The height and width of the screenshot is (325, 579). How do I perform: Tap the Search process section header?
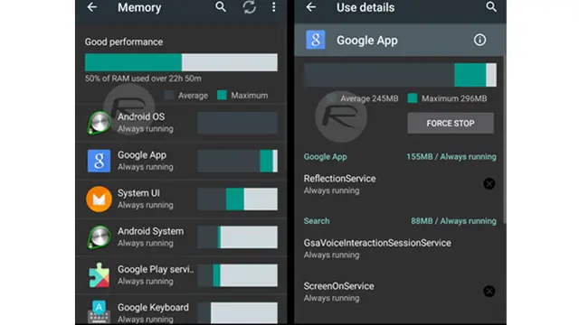pyautogui.click(x=317, y=220)
